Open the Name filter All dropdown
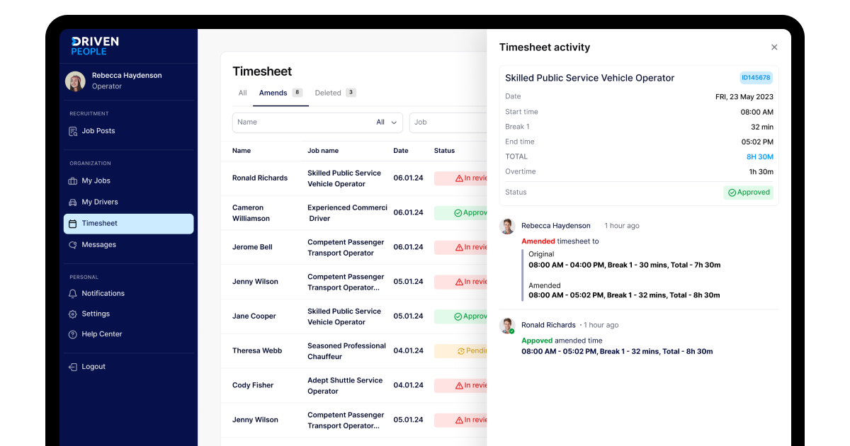This screenshot has height=446, width=850. [387, 122]
